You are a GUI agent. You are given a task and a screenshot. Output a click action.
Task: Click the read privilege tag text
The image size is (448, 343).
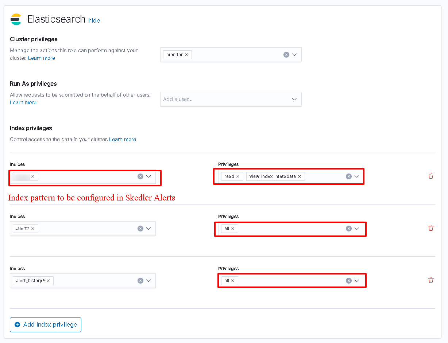(x=229, y=176)
